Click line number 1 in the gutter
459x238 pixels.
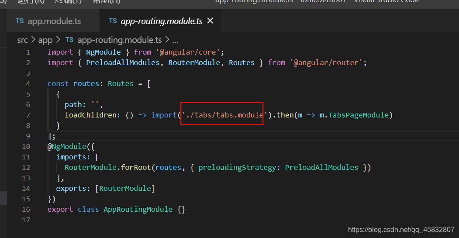tap(28, 52)
